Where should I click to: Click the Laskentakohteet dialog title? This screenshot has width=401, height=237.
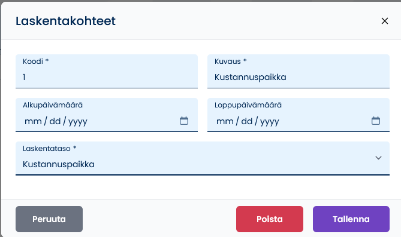(x=65, y=21)
